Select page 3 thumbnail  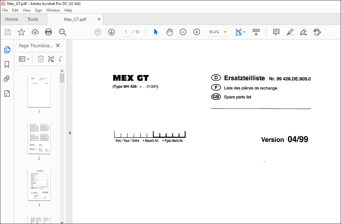39,184
